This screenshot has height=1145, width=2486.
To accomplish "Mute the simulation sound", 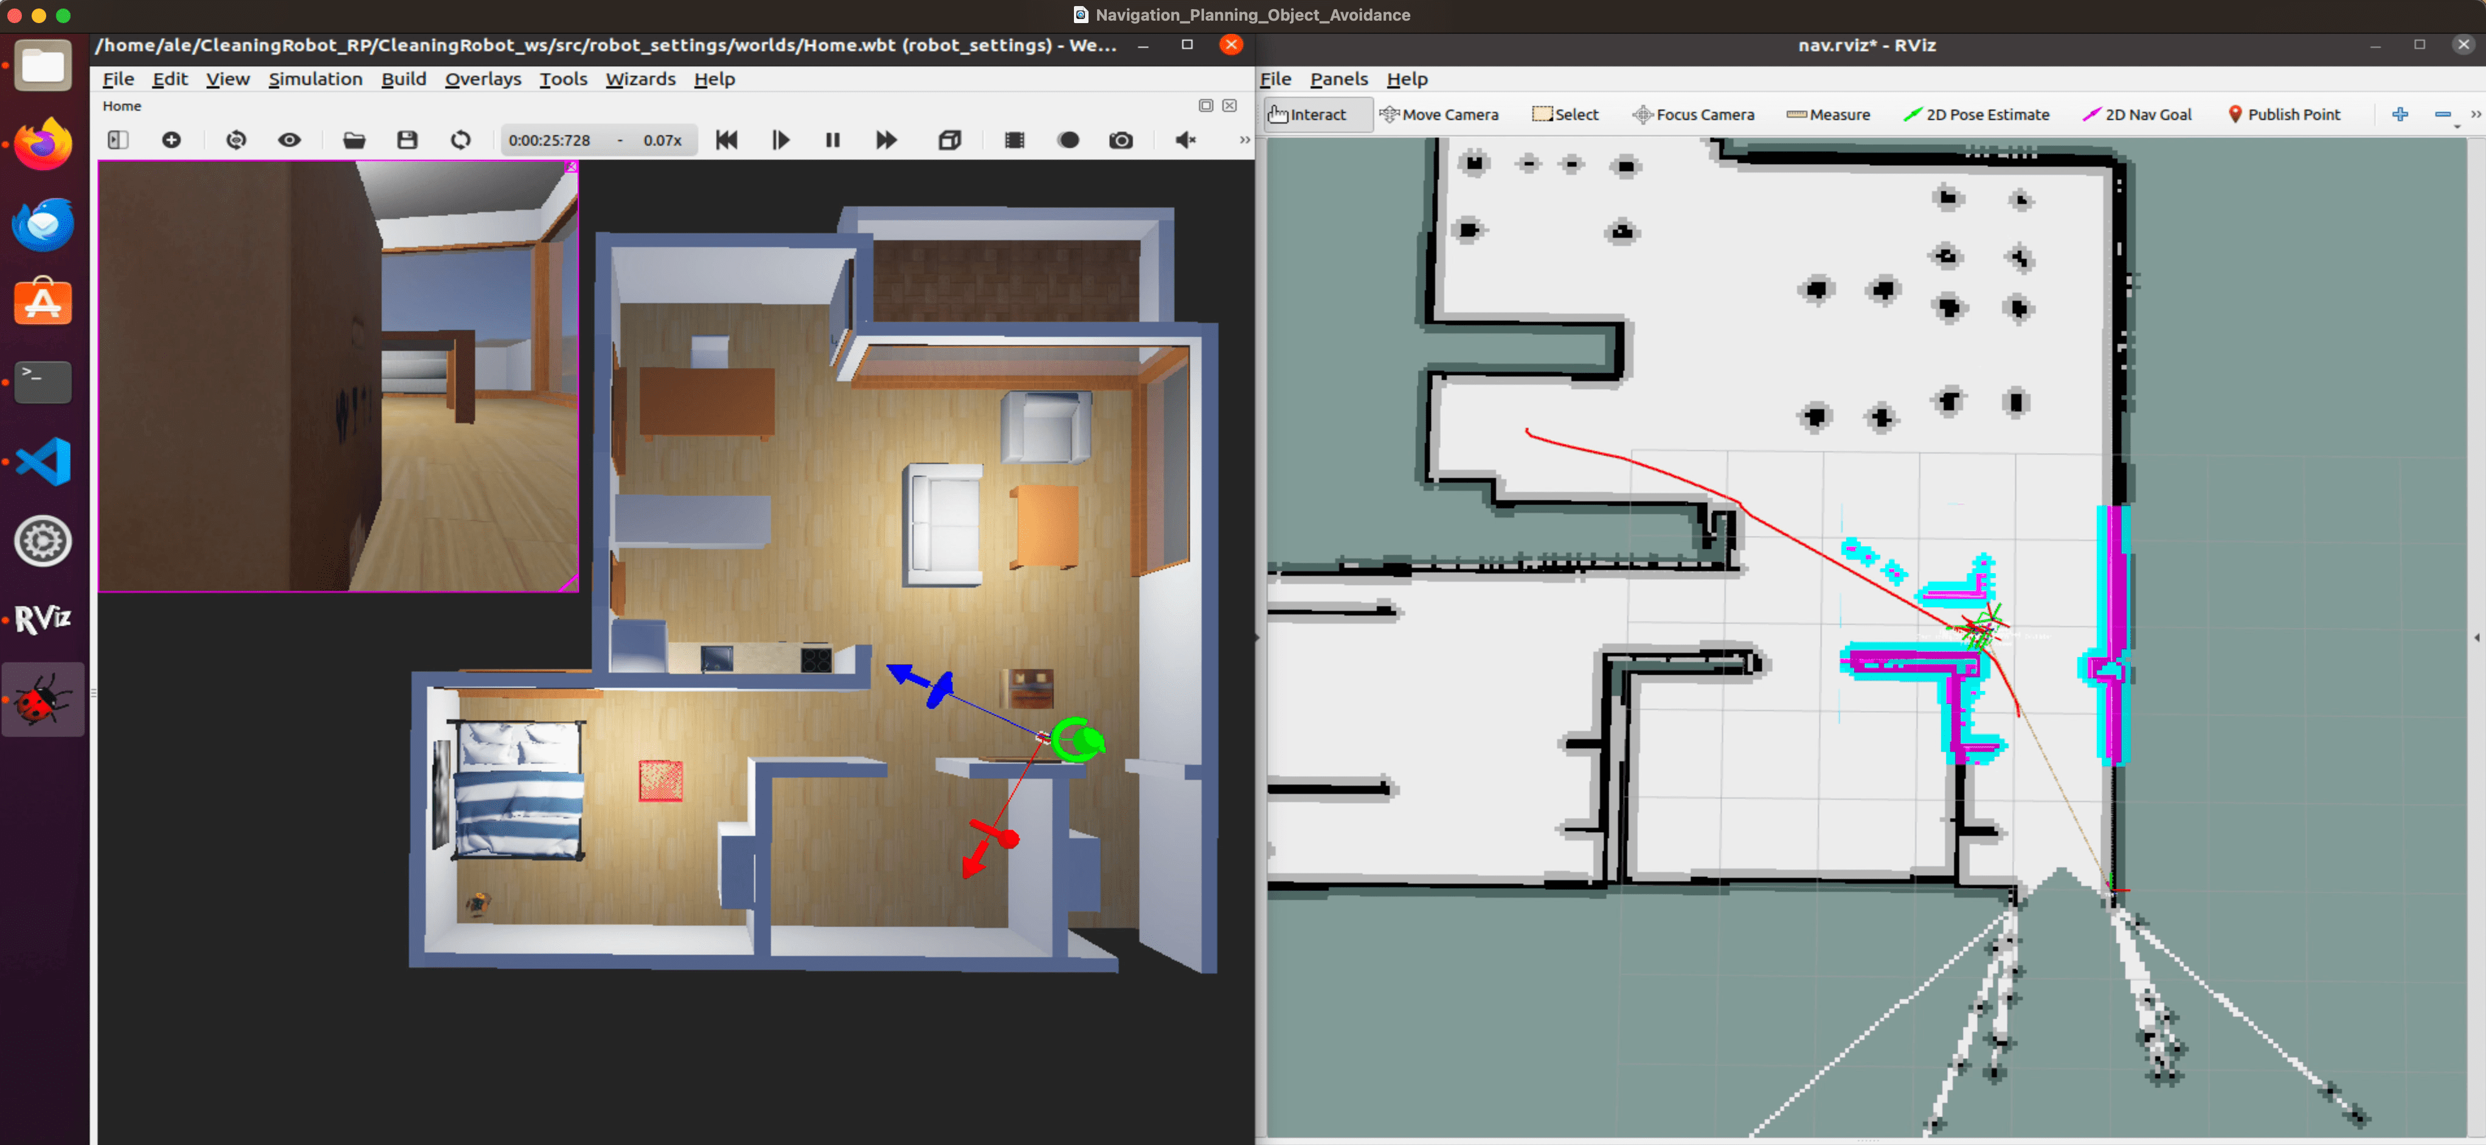I will coord(1185,140).
